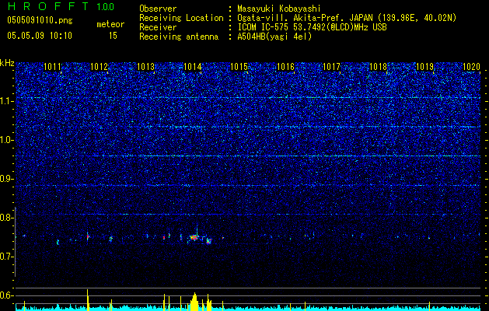The height and width of the screenshot is (311, 489).
Task: Click the ICOM IC-575 receiver text
Action: click(312, 27)
